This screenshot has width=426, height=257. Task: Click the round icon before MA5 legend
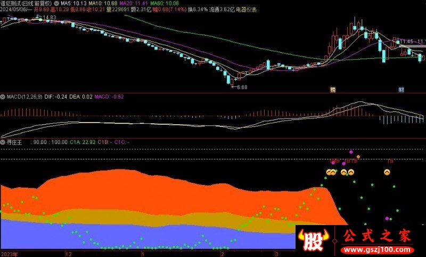click(57, 4)
